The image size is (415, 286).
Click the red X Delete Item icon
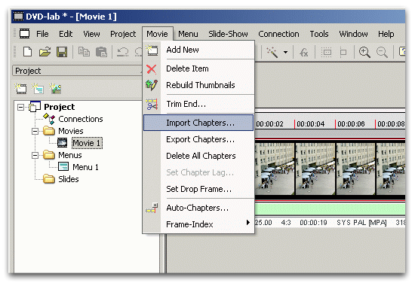pyautogui.click(x=152, y=69)
